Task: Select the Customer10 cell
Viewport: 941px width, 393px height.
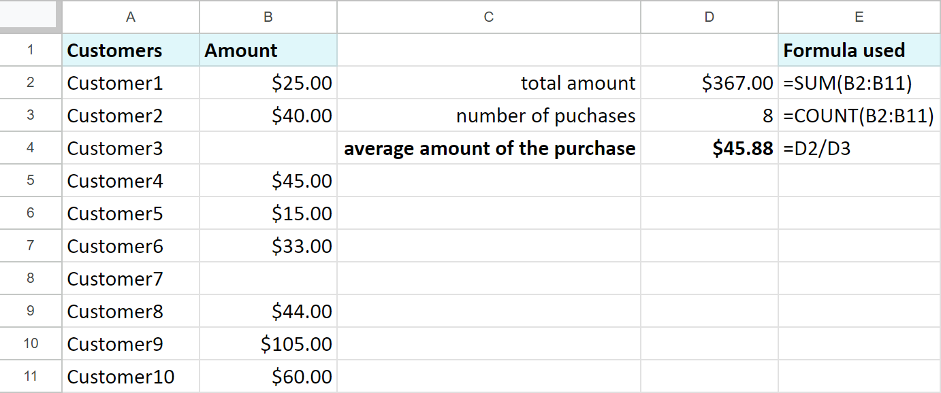Action: point(131,377)
